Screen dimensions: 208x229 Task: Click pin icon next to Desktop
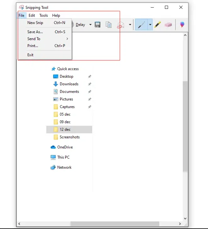90,76
